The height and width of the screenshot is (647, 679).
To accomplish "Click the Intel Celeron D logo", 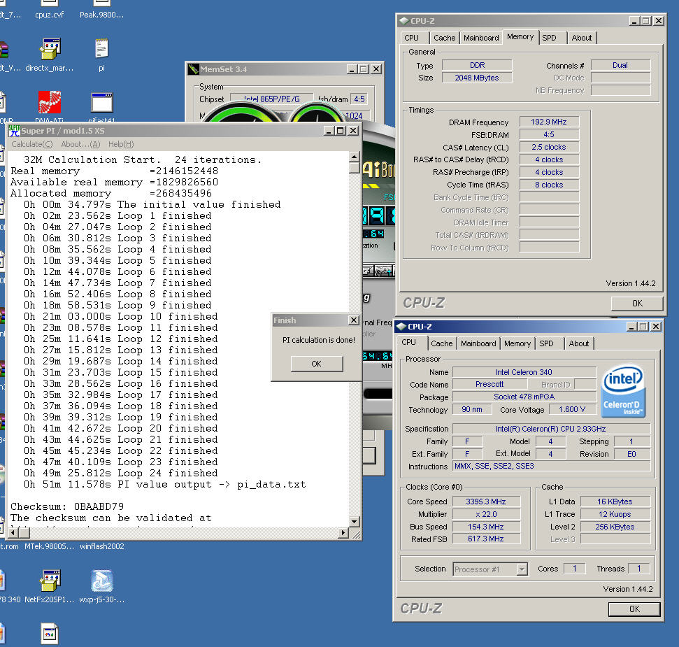I will coord(623,391).
